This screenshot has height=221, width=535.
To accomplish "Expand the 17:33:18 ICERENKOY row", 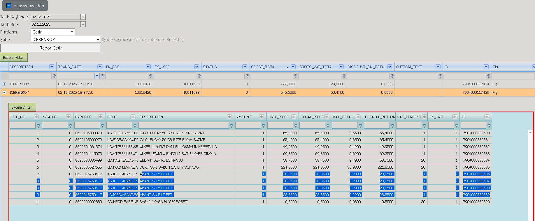I will [x=4, y=84].
